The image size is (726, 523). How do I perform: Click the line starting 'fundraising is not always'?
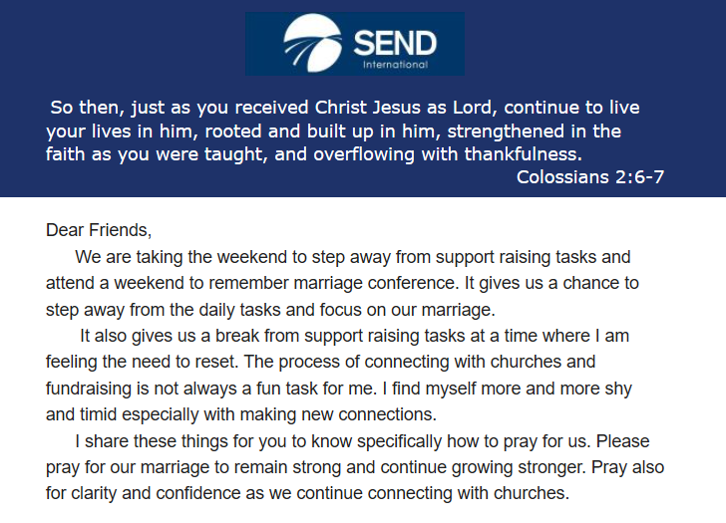pos(338,388)
